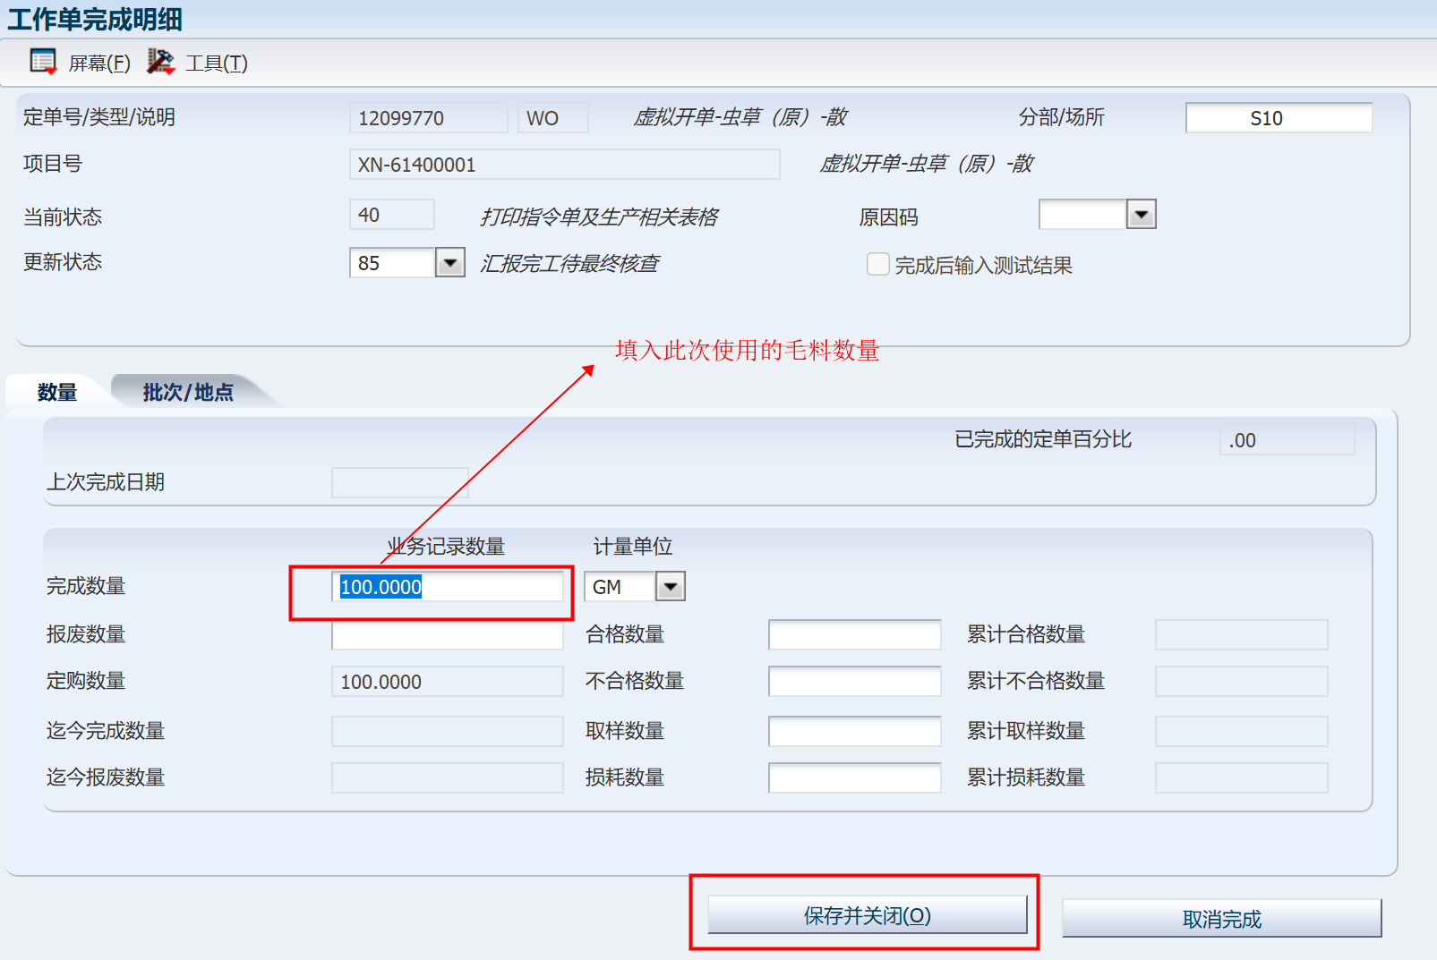
Task: Expand the 计量单位 GM dropdown arrow
Action: 671,587
